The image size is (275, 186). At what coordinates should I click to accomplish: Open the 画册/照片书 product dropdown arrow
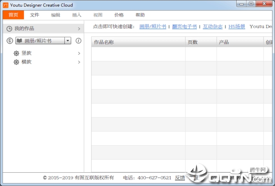point(67,41)
